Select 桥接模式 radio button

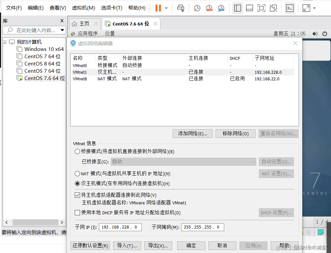(77, 151)
